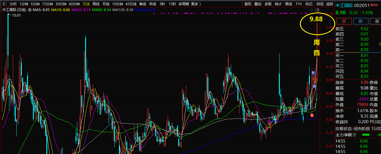
Task: Open F10 company information
Action: point(299,4)
